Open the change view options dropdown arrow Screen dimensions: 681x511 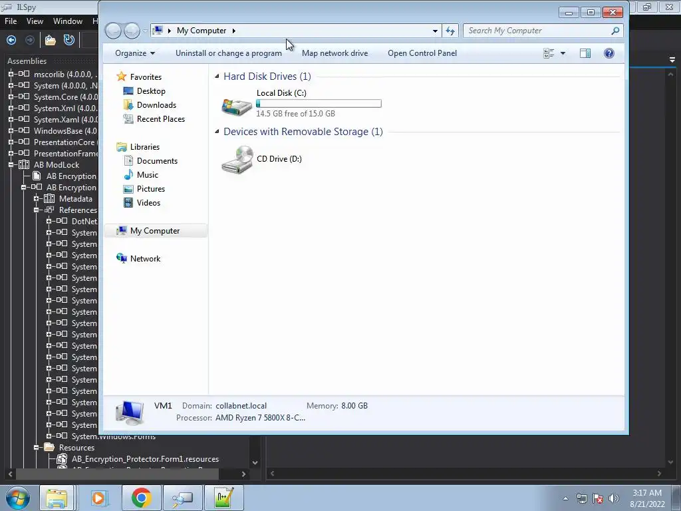[563, 53]
